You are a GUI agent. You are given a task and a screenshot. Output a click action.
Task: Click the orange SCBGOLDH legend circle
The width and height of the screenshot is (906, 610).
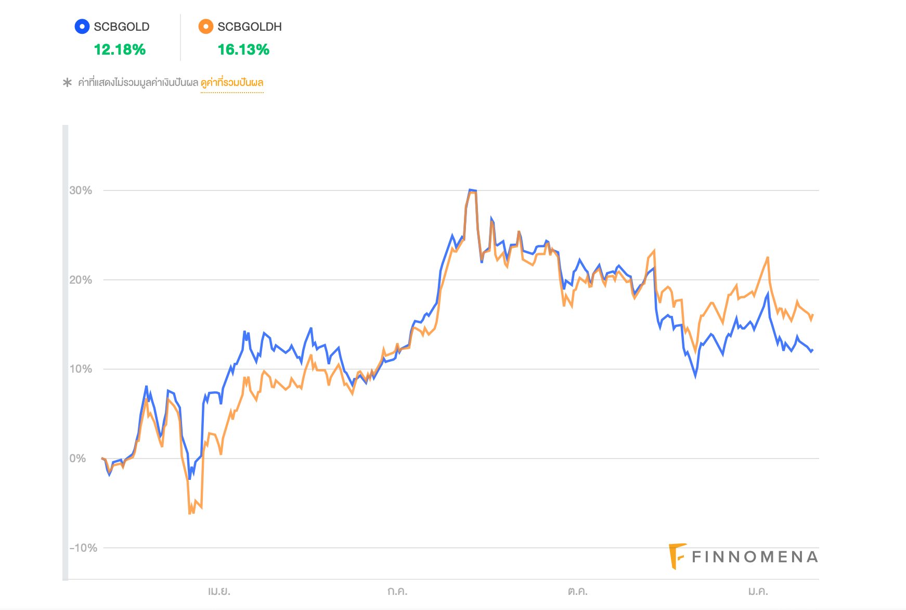coord(206,27)
